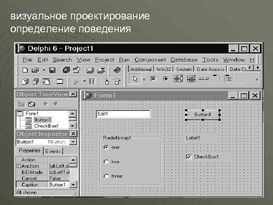Open the Run menu
The image size is (273, 205).
(x=124, y=60)
